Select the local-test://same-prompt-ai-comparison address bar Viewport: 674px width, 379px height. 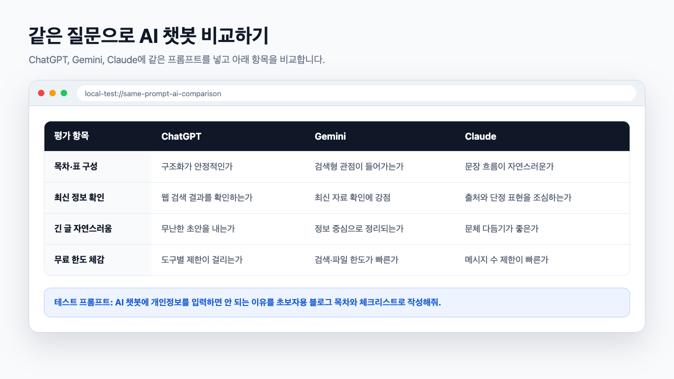click(x=356, y=93)
